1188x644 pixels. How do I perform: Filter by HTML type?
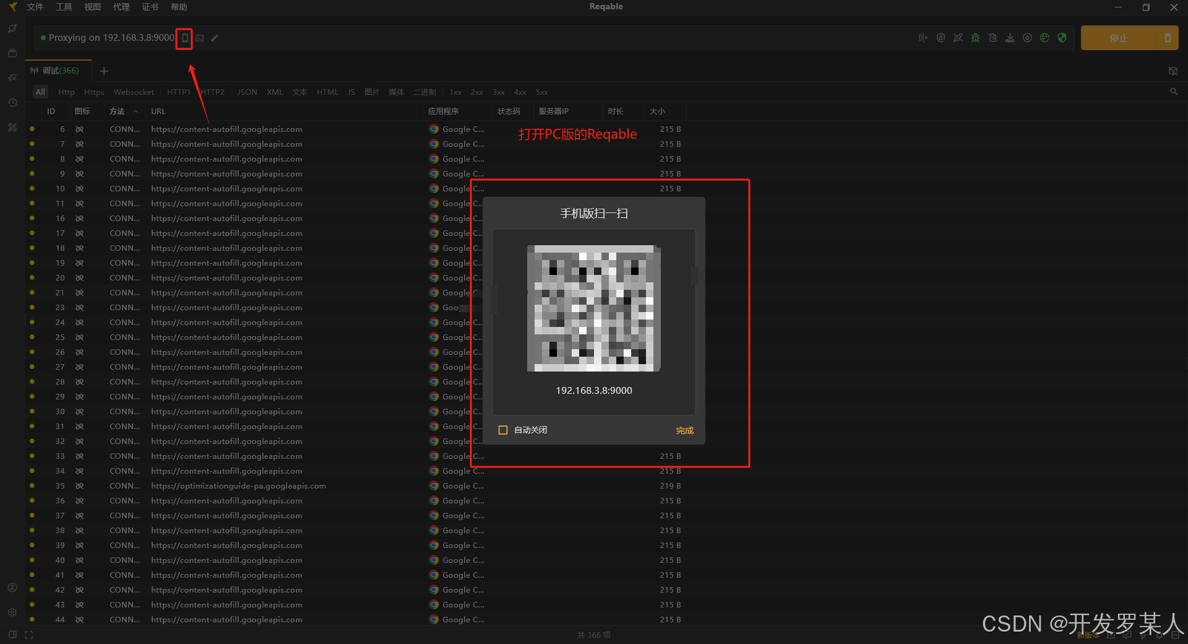(327, 92)
